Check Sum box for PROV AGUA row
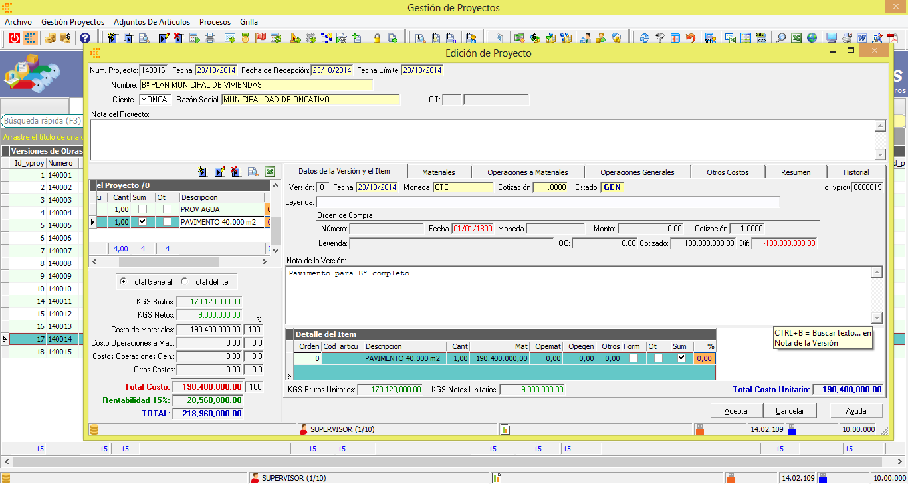This screenshot has height=484, width=908. click(142, 209)
